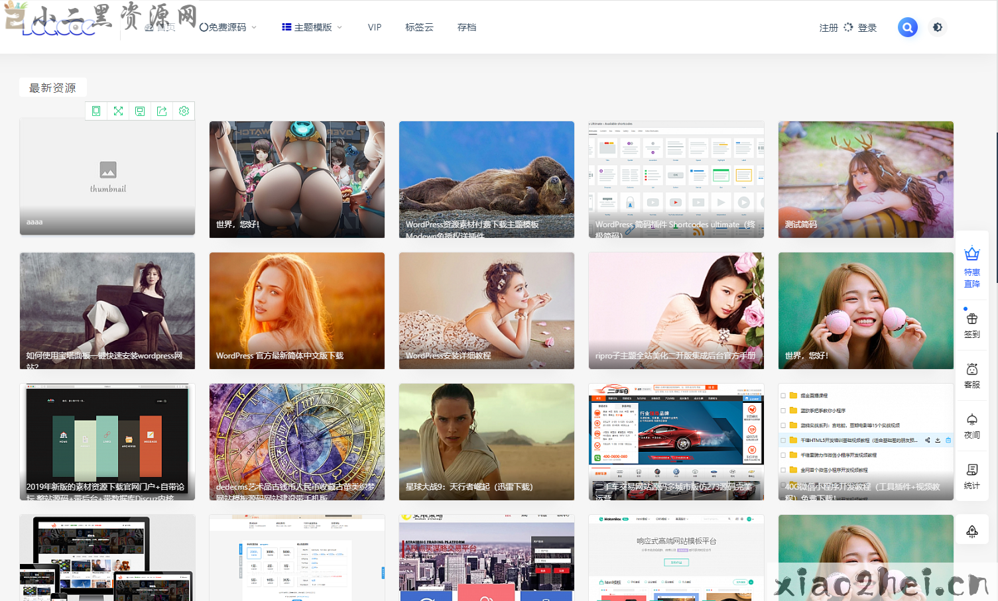Open the 2019年新版的素材资源下载官网 card
Screen dimensions: 998x601
coord(107,442)
